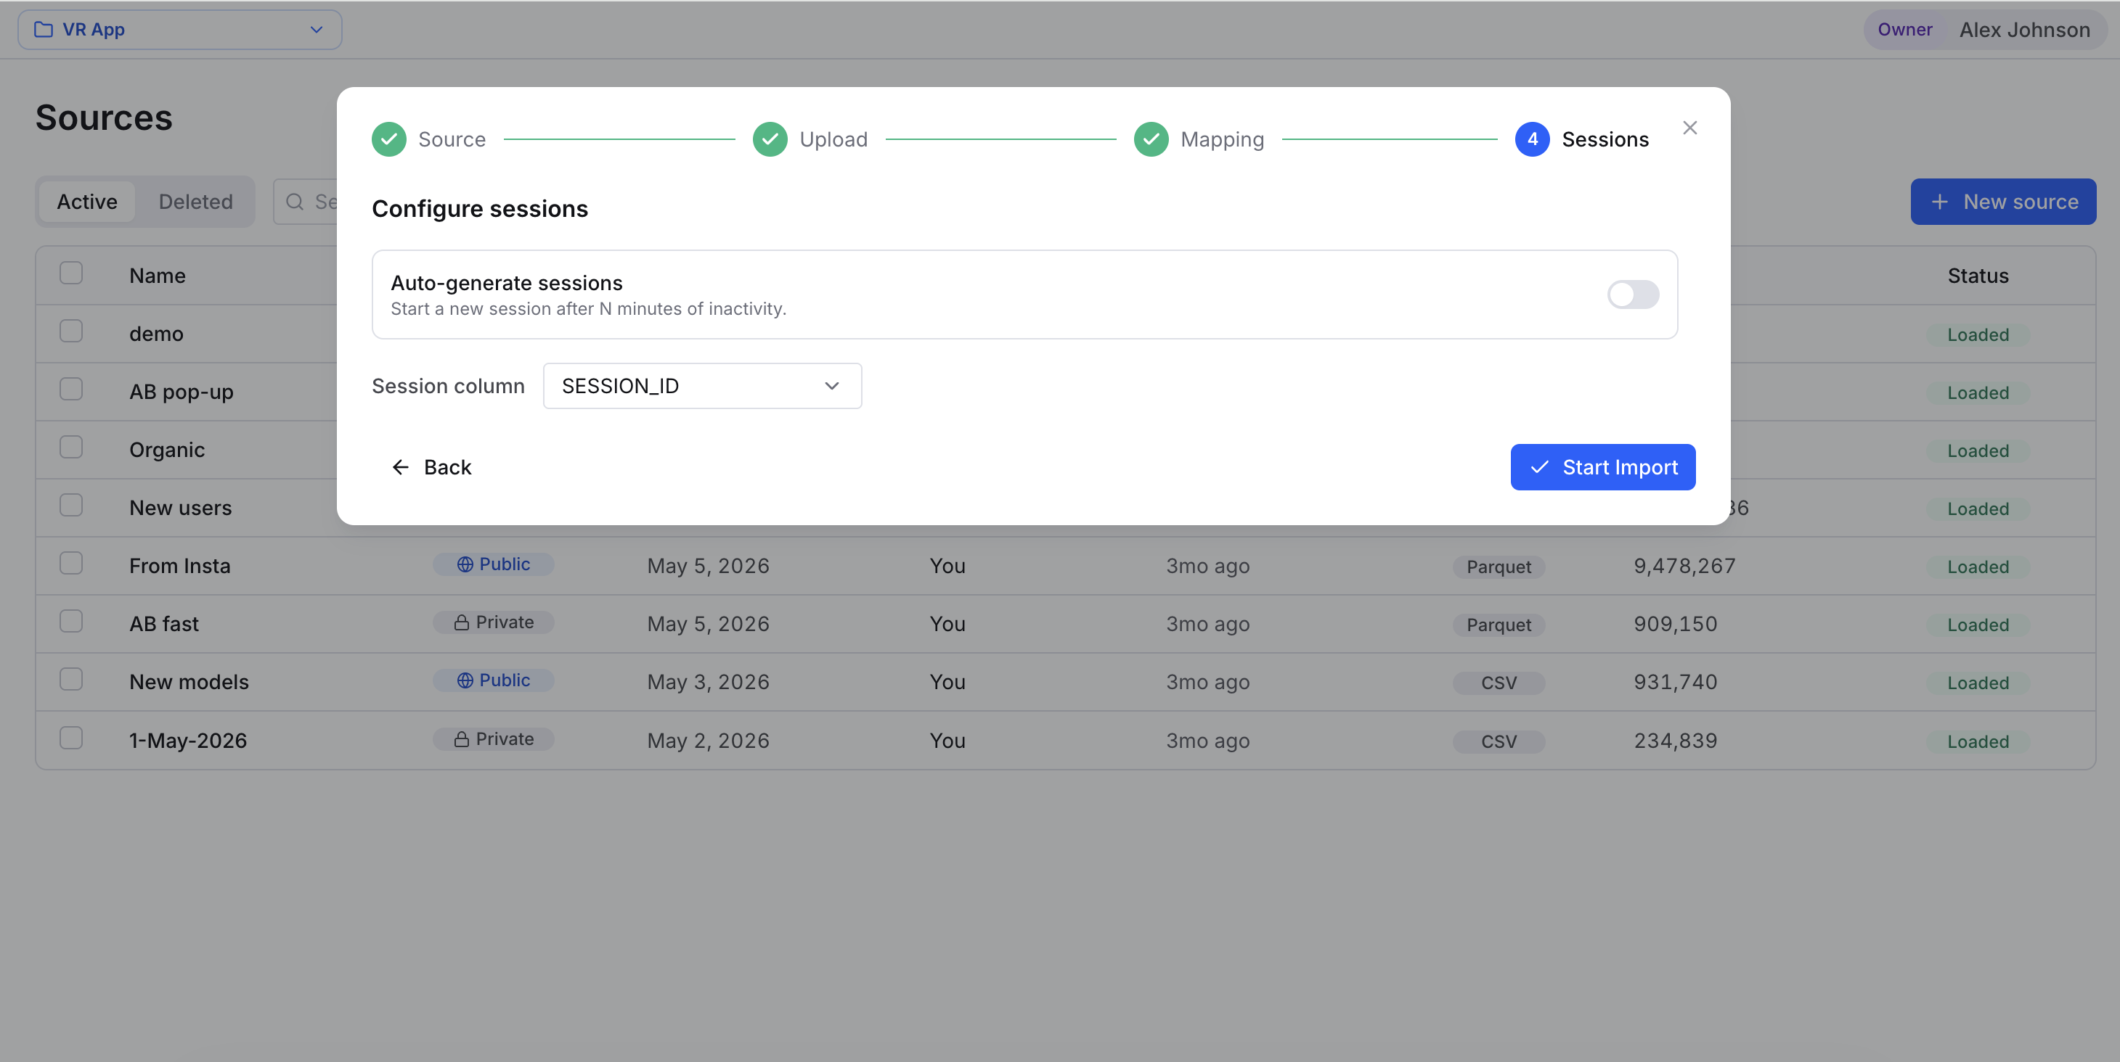Click the Name column header
This screenshot has width=2120, height=1062.
pos(158,276)
